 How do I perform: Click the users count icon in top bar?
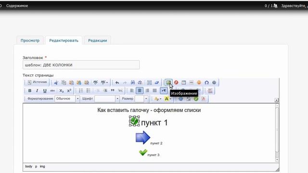pyautogui.click(x=275, y=6)
